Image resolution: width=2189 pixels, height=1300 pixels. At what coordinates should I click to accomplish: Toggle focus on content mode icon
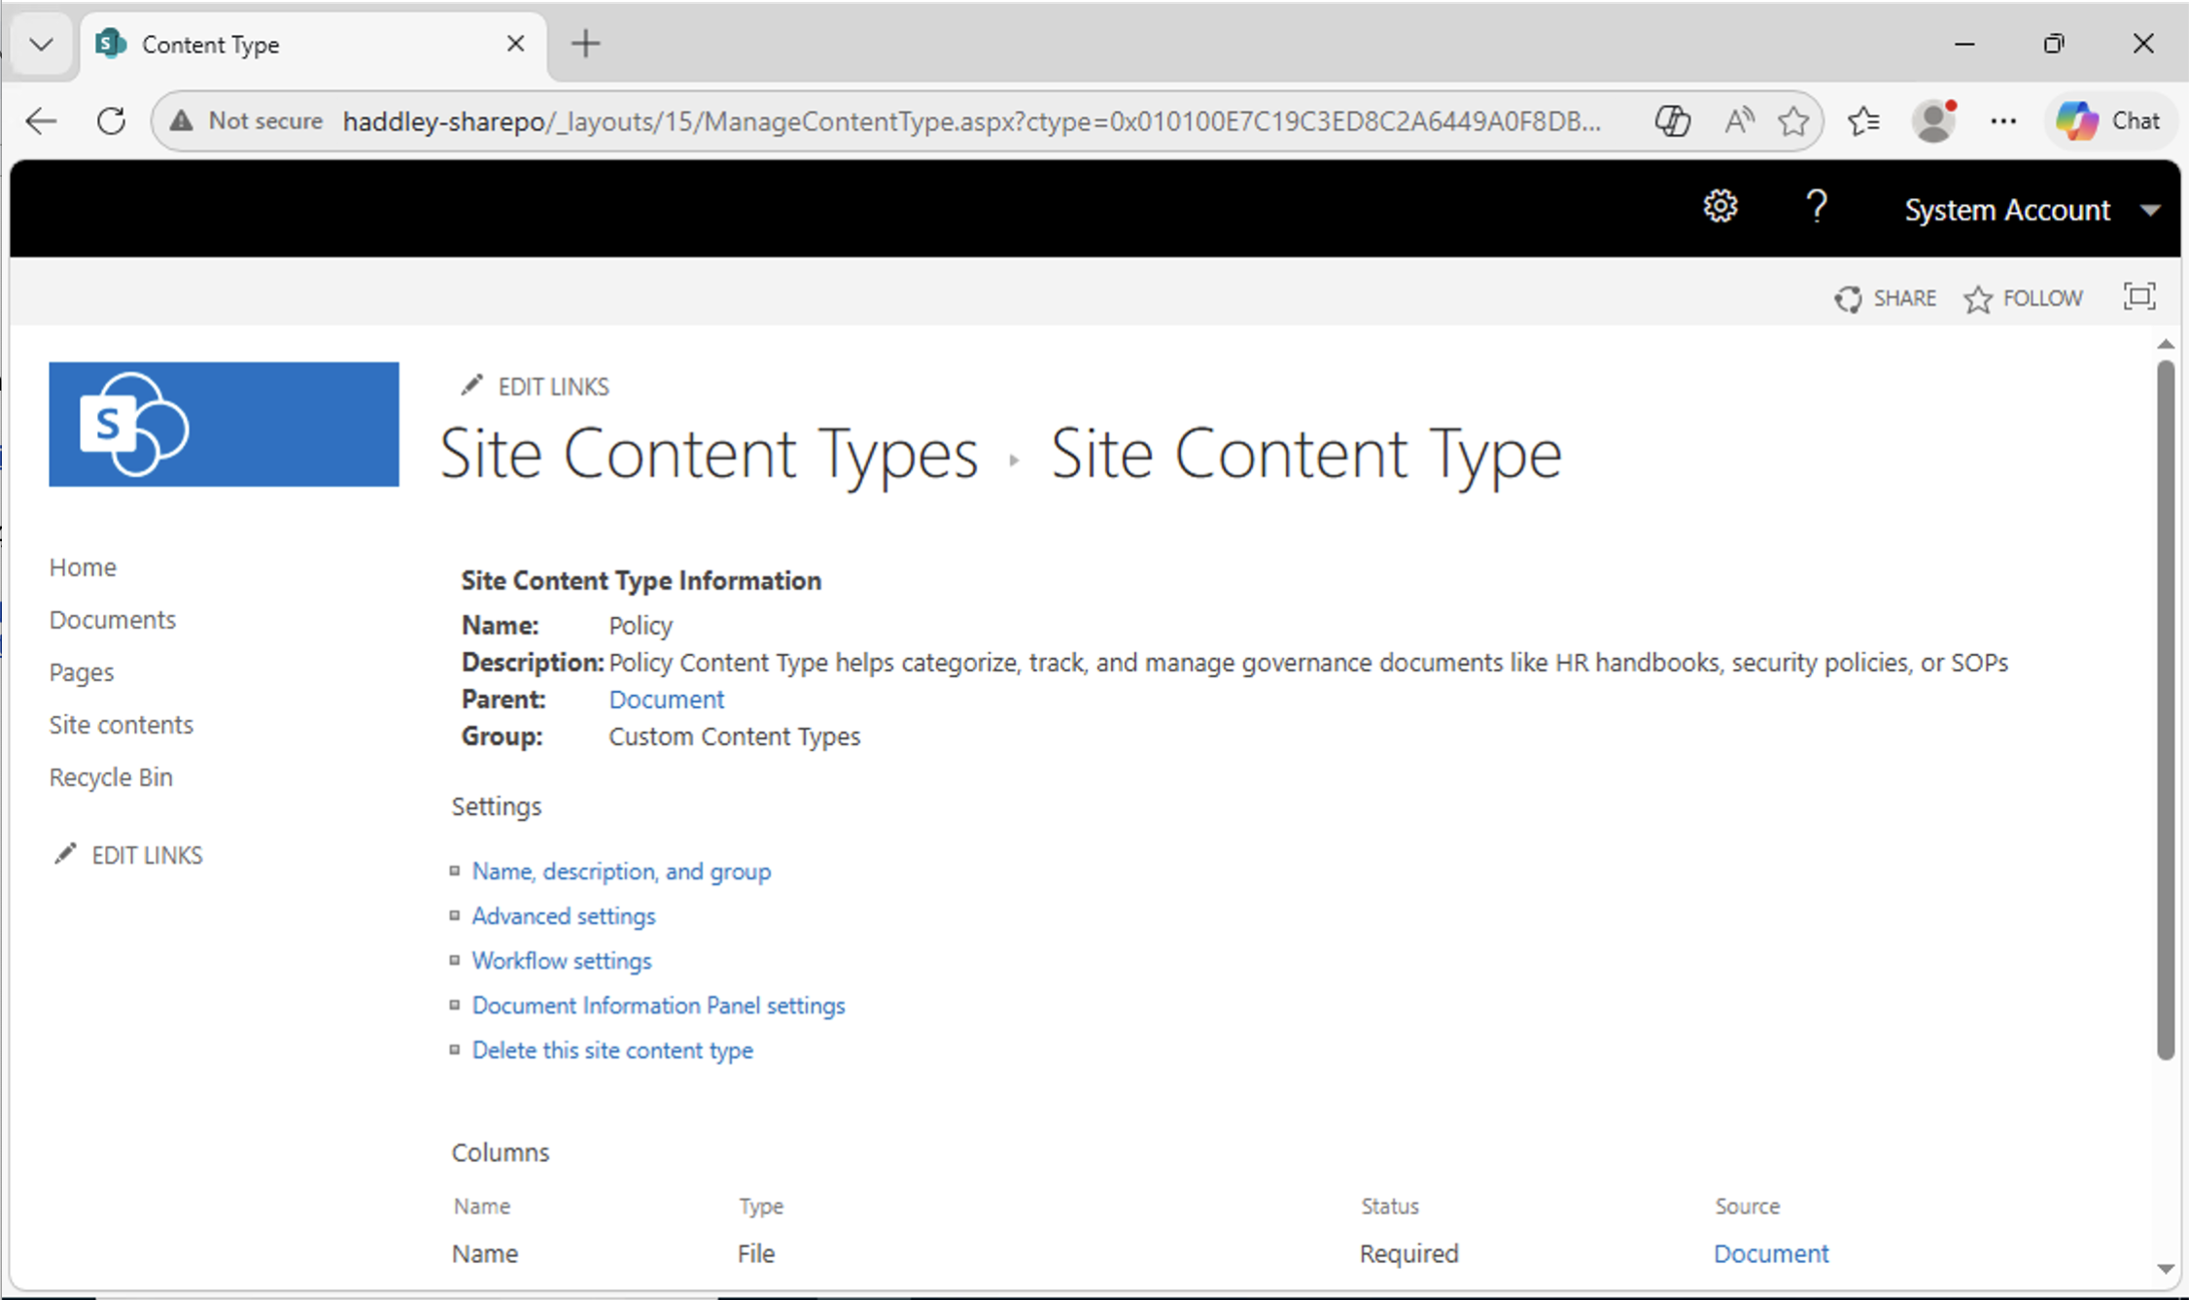(2139, 296)
